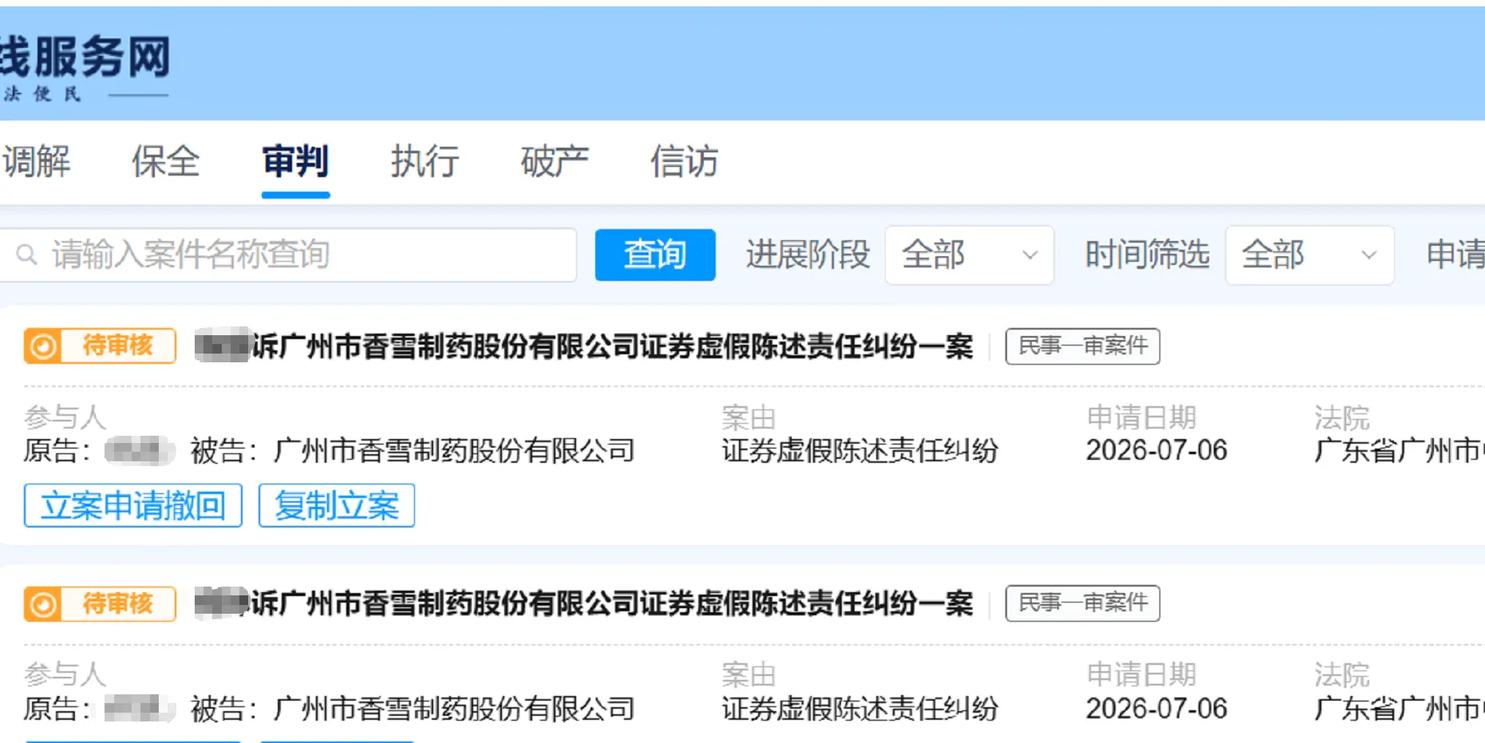Open the 时间筛选 dropdown
Image resolution: width=1485 pixels, height=743 pixels.
coord(1309,255)
